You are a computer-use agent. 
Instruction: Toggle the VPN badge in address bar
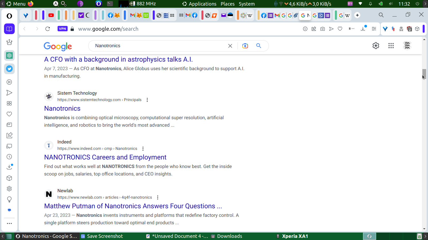pyautogui.click(x=63, y=29)
